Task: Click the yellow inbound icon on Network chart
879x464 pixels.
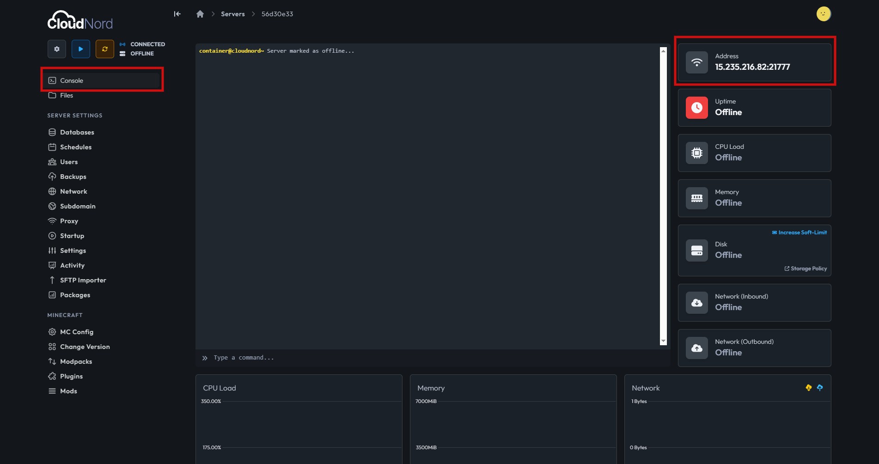Action: (x=808, y=388)
